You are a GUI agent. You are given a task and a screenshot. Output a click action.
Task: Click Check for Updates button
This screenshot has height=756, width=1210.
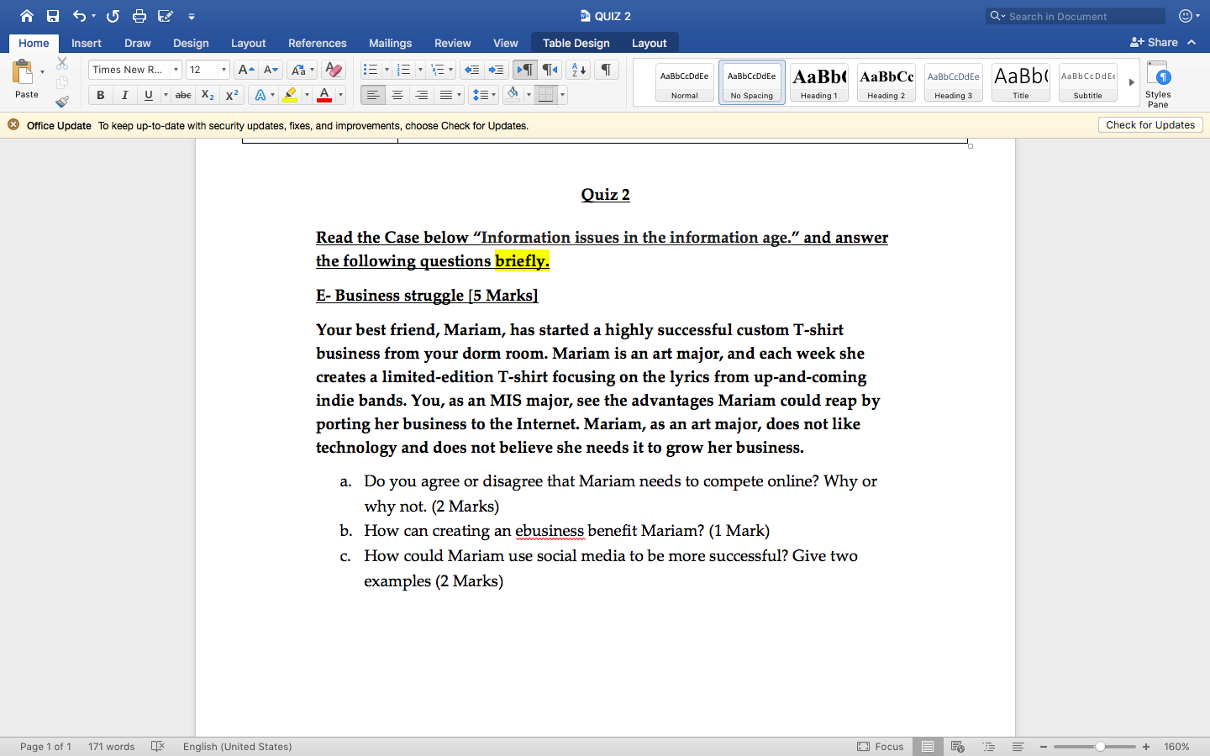(x=1150, y=125)
